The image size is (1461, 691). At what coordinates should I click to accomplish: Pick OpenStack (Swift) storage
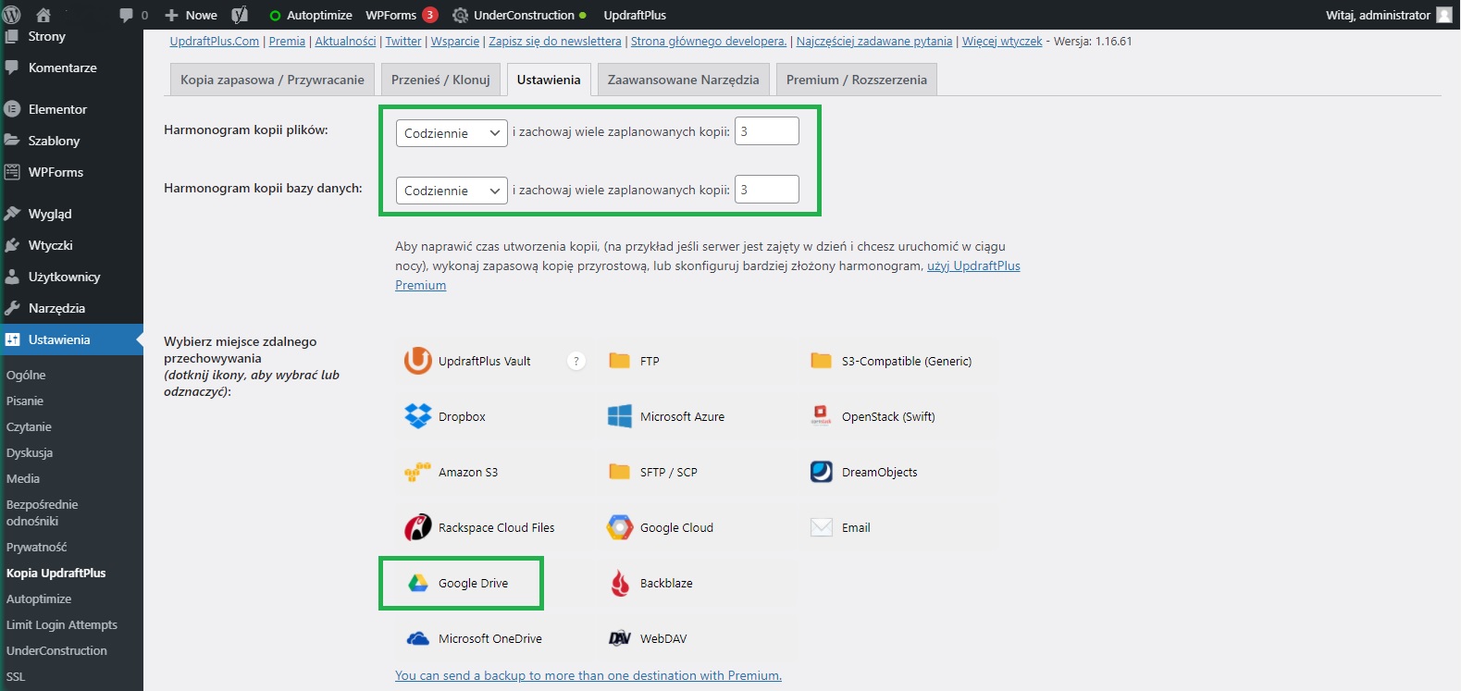pos(873,416)
